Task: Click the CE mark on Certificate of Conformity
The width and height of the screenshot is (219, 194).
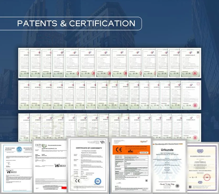Action: 78,181
